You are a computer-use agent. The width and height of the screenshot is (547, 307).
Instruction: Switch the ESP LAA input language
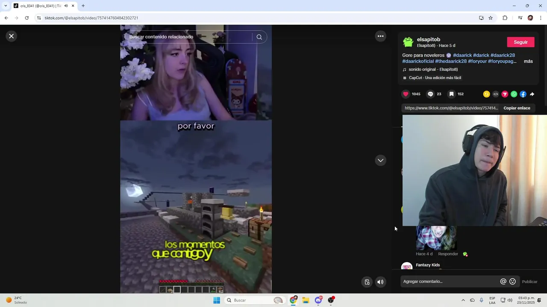(492, 300)
